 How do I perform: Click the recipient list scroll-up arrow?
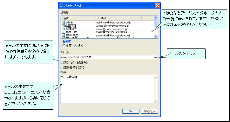[156, 18]
